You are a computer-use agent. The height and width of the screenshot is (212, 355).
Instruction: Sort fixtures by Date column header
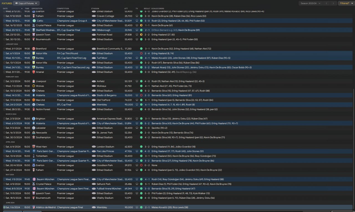pos(5,9)
